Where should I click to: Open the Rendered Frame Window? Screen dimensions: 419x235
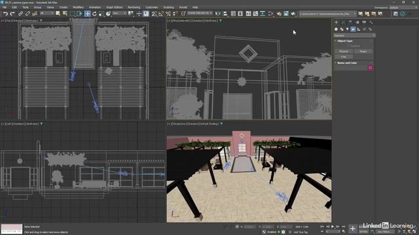pyautogui.click(x=286, y=14)
